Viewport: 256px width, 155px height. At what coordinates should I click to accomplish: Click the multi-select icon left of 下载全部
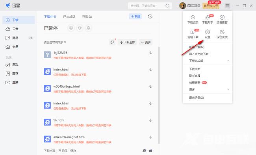point(112,42)
